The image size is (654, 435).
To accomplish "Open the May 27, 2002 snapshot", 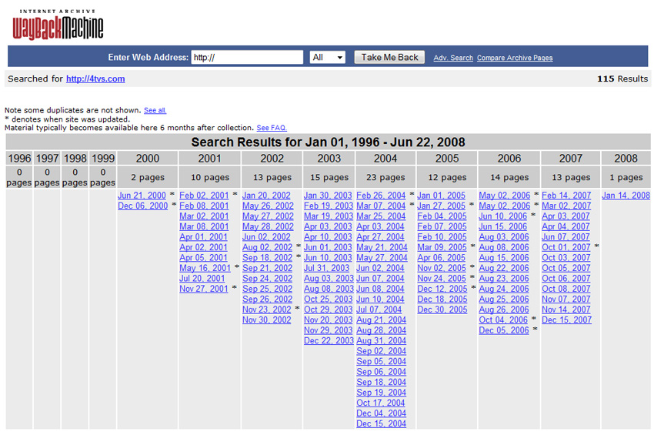I will pos(268,216).
